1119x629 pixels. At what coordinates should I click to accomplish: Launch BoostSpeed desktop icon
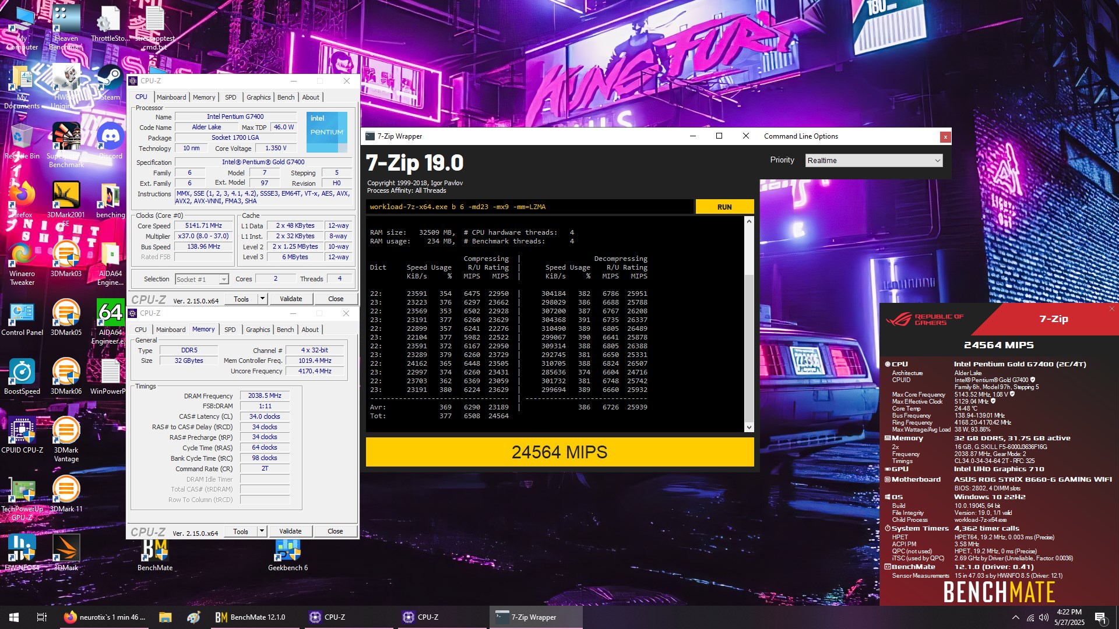point(22,376)
